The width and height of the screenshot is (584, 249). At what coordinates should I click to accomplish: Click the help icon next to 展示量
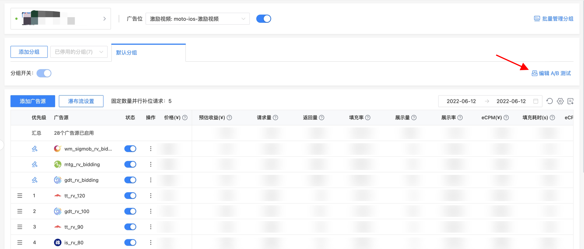(414, 117)
